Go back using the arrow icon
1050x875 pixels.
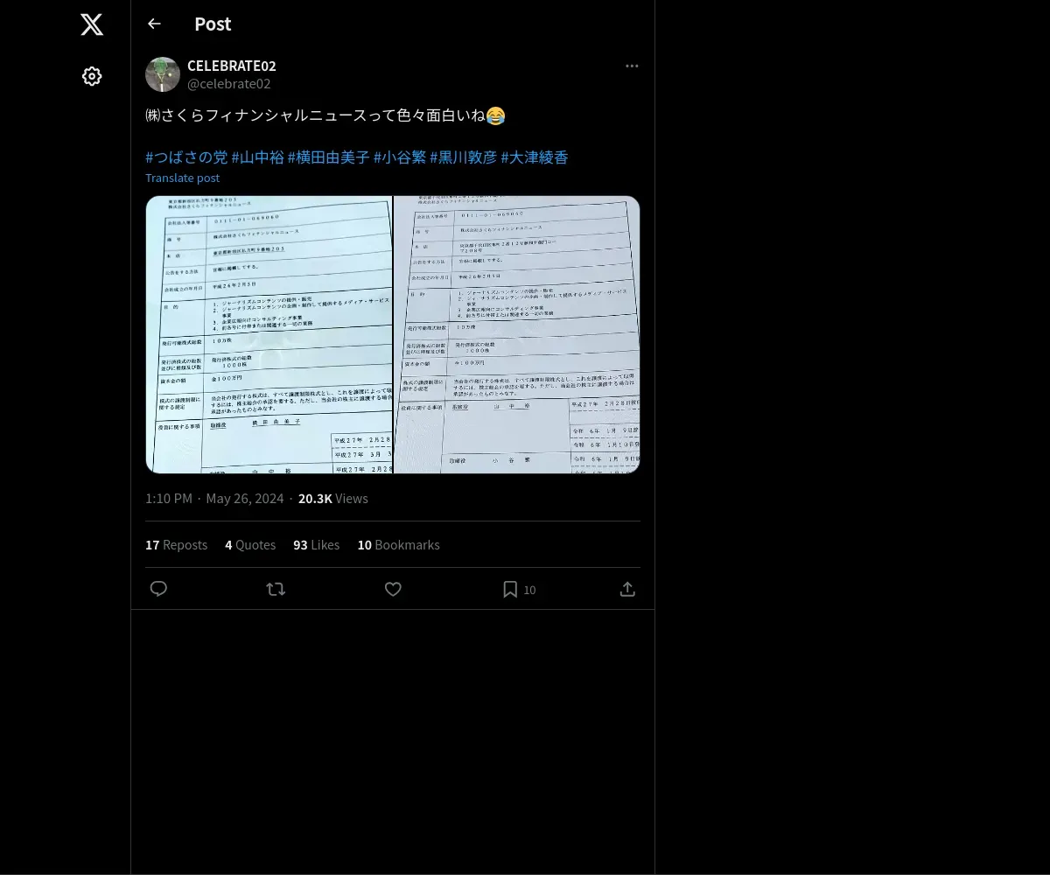[x=154, y=24]
